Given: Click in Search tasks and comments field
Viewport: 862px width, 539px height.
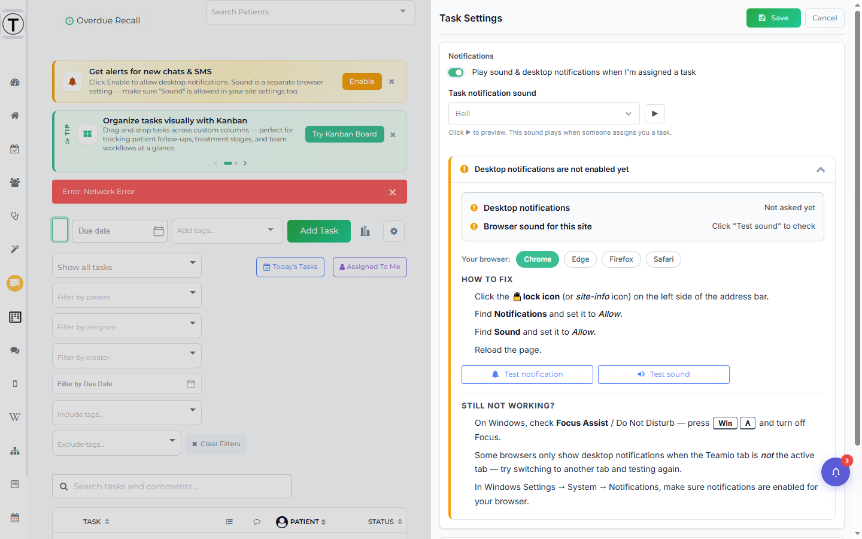Looking at the screenshot, I should [x=172, y=486].
